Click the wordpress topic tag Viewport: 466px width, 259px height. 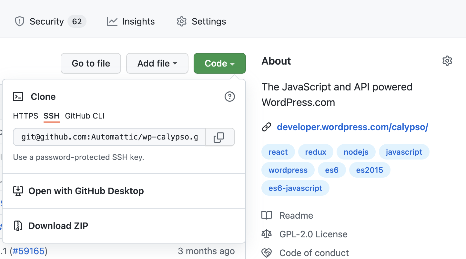(288, 170)
